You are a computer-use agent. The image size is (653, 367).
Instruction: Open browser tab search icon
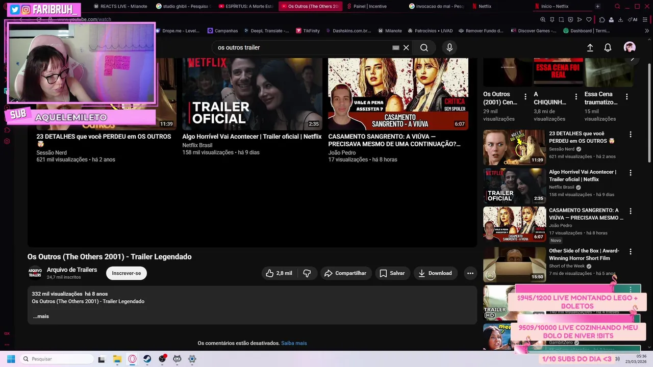tap(617, 6)
